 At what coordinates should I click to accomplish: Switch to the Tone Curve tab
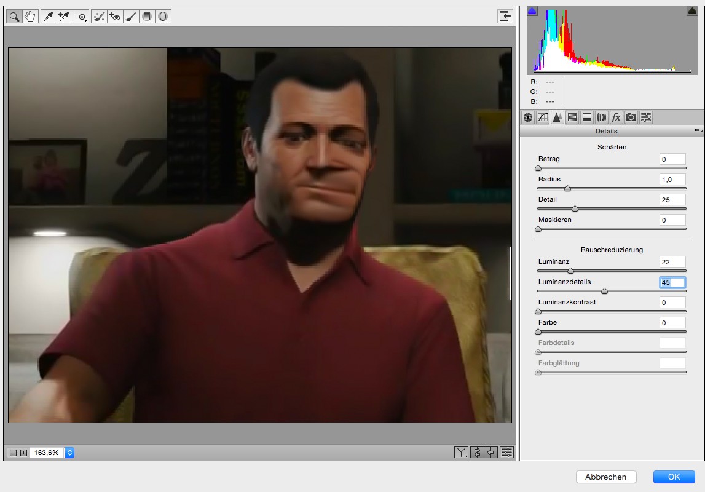point(543,117)
